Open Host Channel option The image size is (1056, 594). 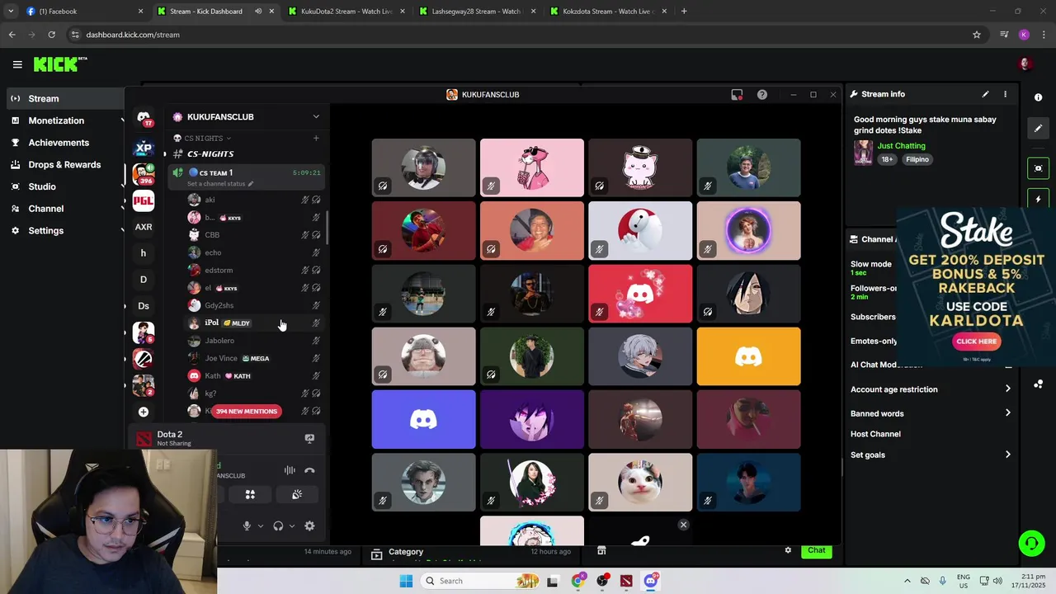coord(875,434)
